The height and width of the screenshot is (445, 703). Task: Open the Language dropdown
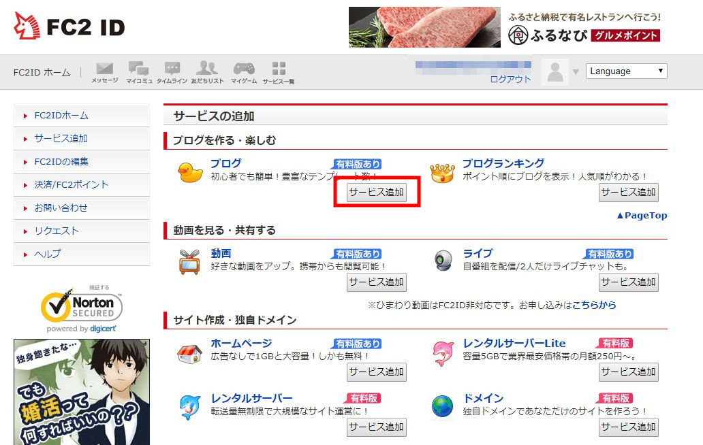tap(626, 71)
